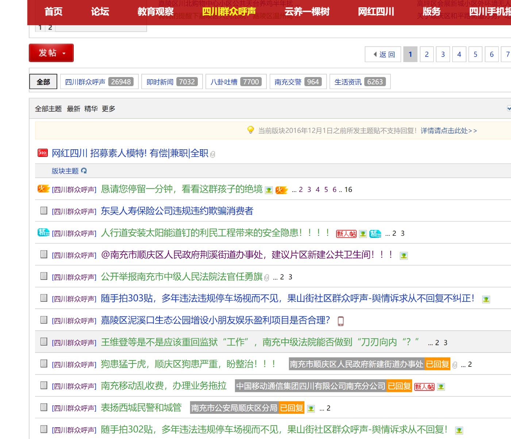Click the refresh icon next to 版块主题
The width and height of the screenshot is (511, 439).
coord(84,170)
